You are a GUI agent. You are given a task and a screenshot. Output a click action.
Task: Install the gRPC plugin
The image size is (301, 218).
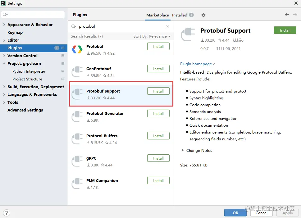(x=158, y=158)
